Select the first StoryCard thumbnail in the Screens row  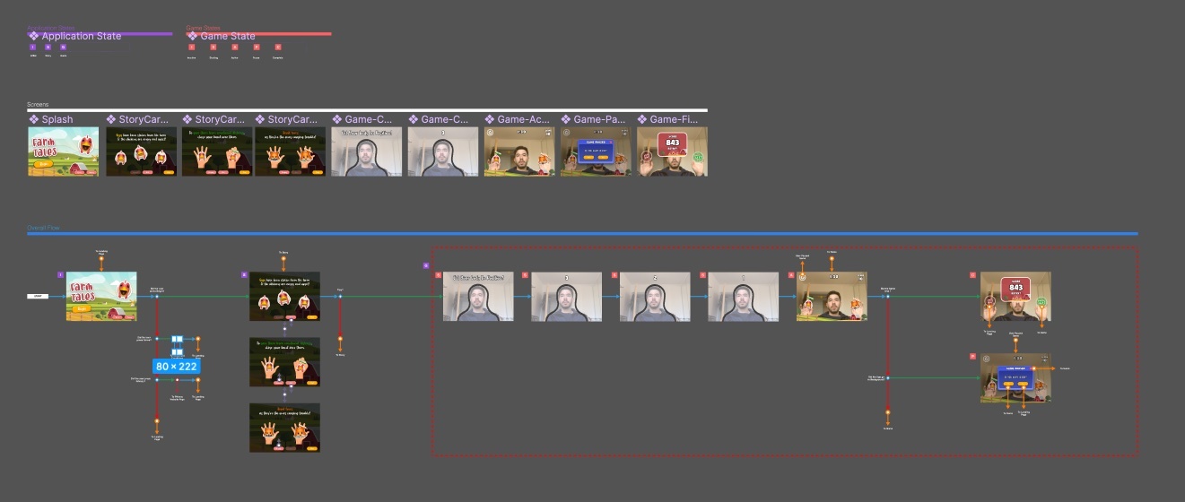point(141,151)
